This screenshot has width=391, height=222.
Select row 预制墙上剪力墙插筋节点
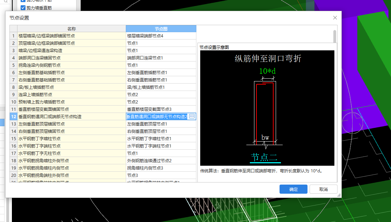[x=72, y=102]
